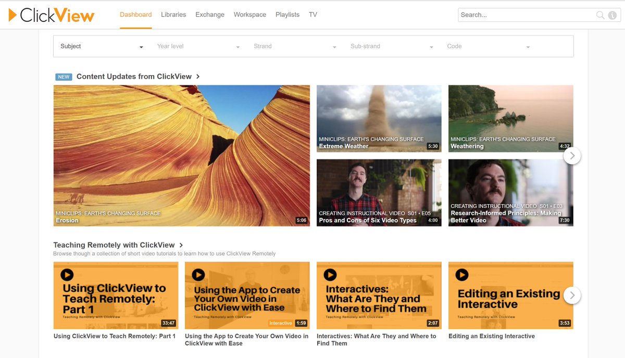This screenshot has width=625, height=358.
Task: Expand the Sub-strand dropdown
Action: click(x=392, y=46)
